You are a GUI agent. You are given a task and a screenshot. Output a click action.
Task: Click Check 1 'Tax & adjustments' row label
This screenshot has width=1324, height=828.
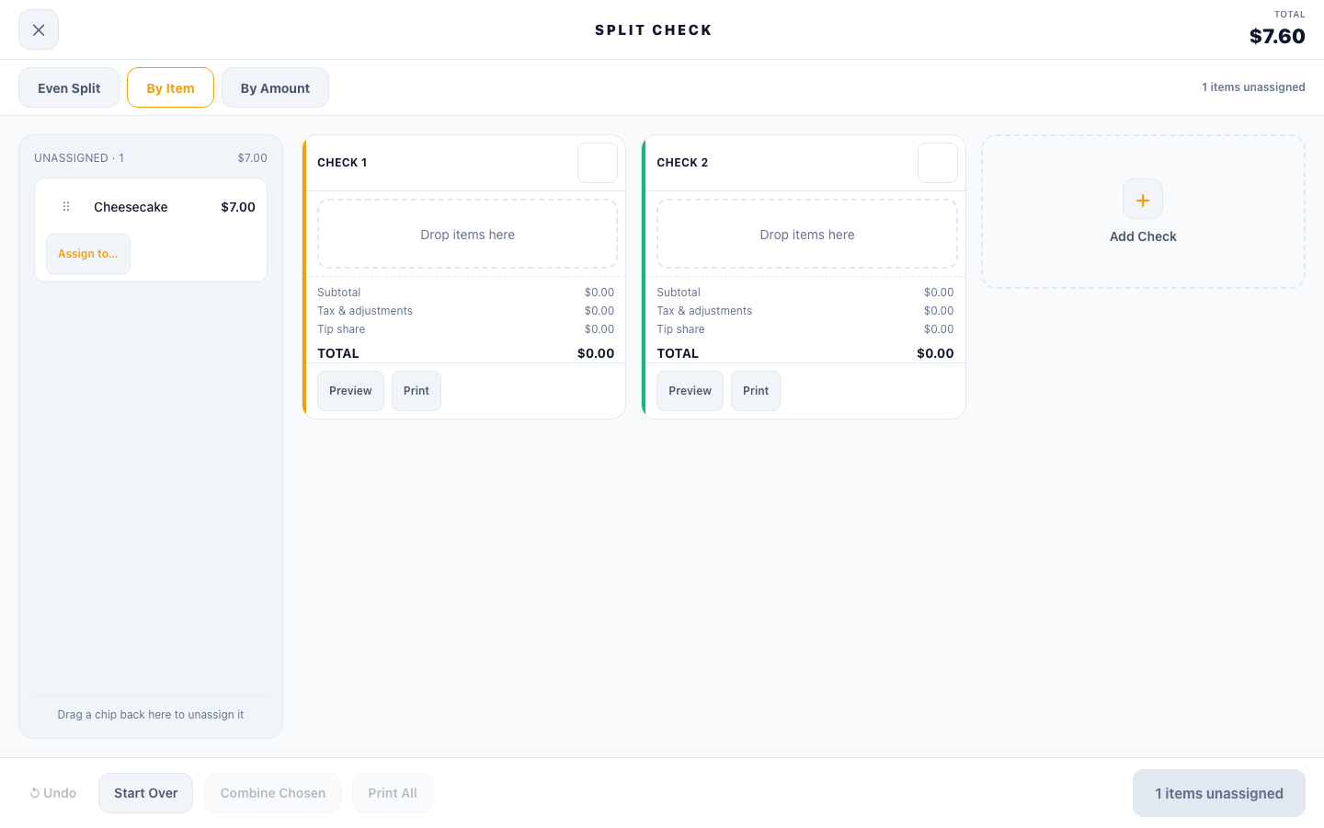(x=365, y=311)
